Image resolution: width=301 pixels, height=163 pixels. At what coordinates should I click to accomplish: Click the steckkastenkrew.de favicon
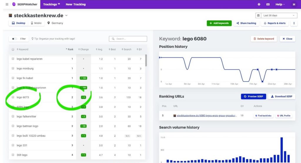click(10, 15)
